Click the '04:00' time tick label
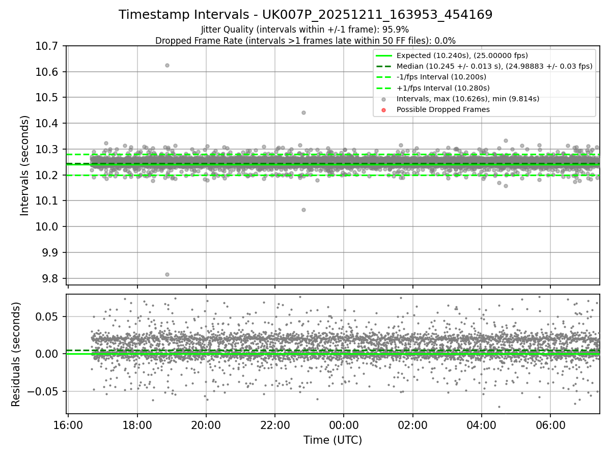 click(x=482, y=425)
